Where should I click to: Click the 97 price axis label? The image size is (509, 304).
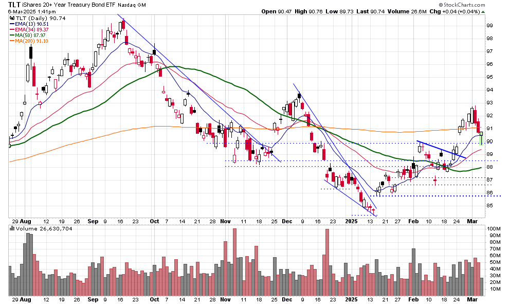pos(489,51)
